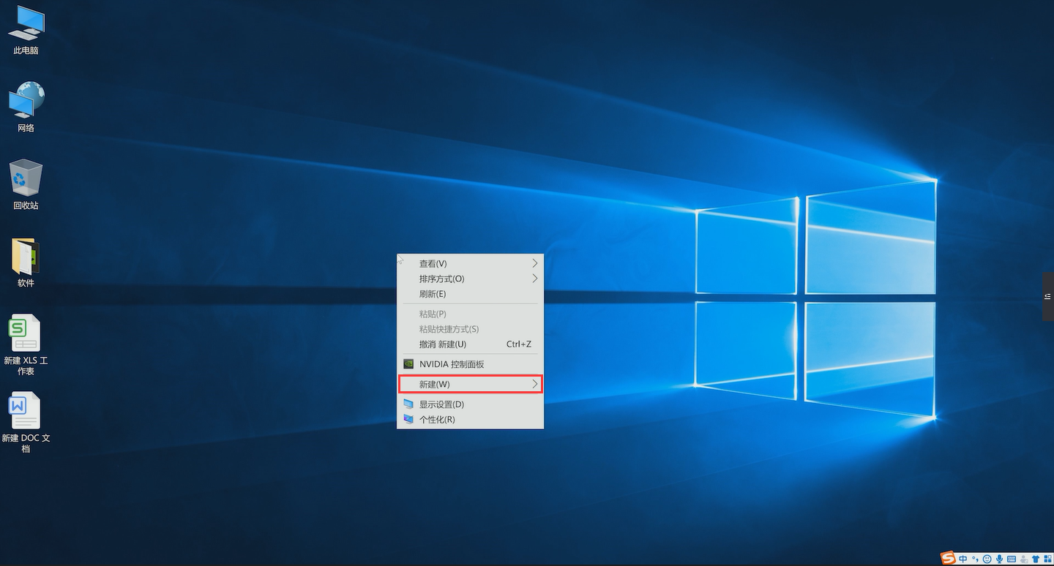Click 撤消 新建(U) in context menu
The height and width of the screenshot is (566, 1054).
[x=470, y=344]
